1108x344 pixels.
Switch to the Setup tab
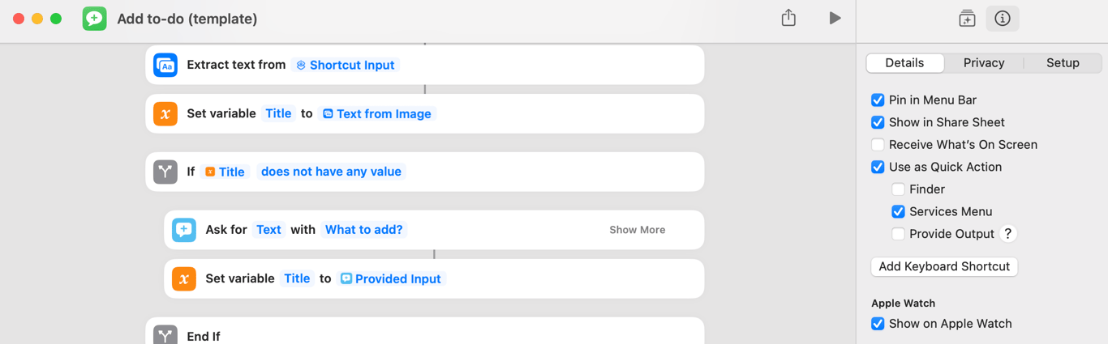[1063, 63]
